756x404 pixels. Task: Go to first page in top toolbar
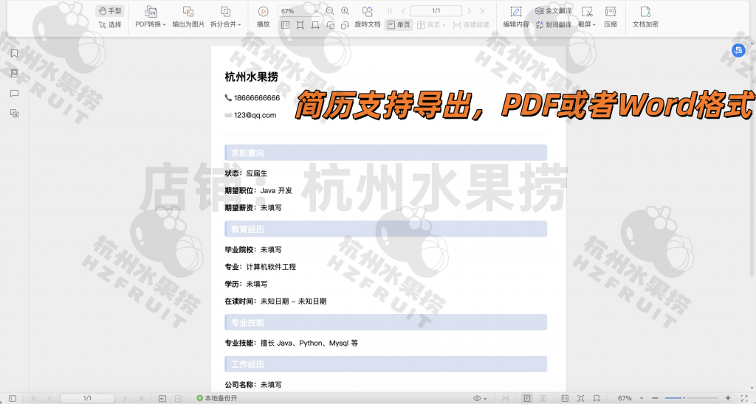tap(390, 10)
